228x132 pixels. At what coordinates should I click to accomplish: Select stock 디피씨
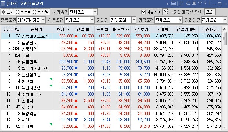(x=27, y=127)
